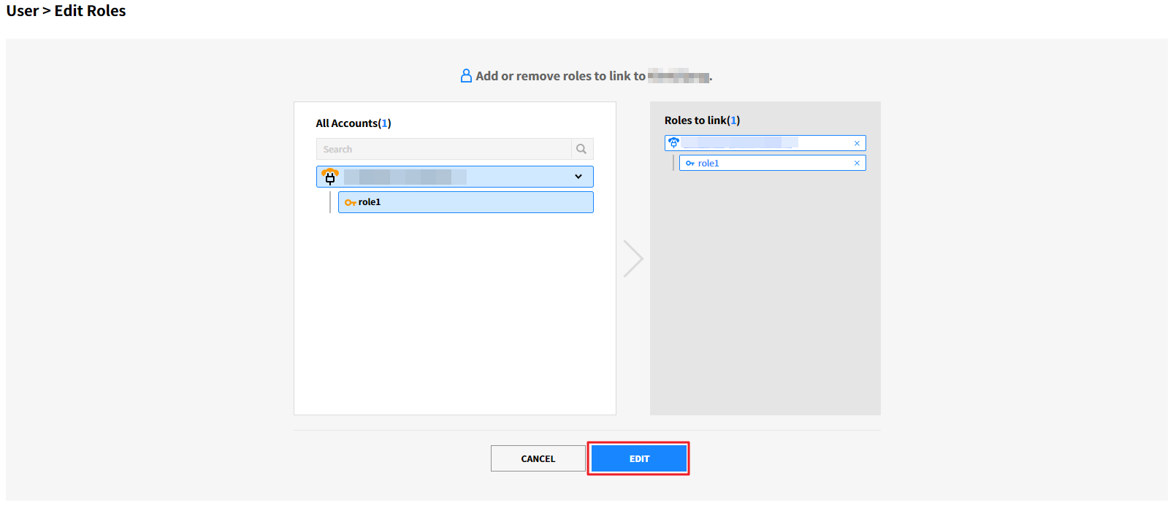Image resolution: width=1173 pixels, height=508 pixels.
Task: Click the User breadcrumb link
Action: click(22, 11)
